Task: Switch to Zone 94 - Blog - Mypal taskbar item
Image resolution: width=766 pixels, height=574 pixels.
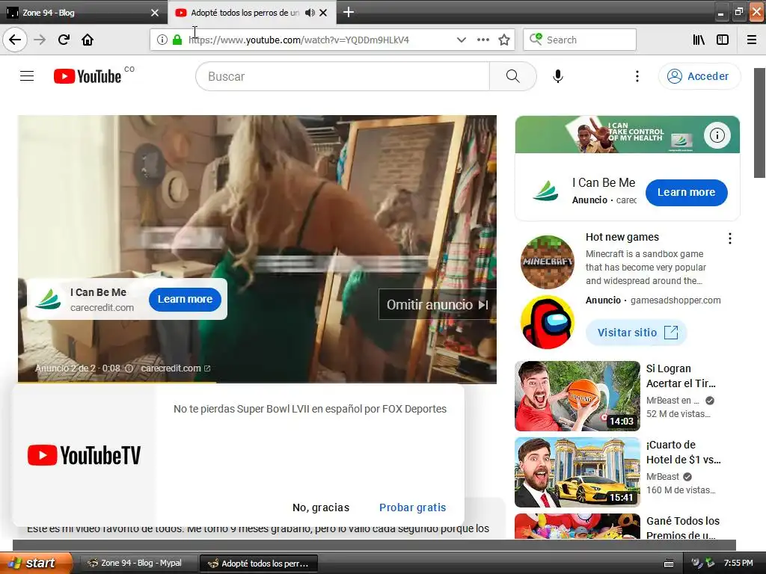Action: 138,564
